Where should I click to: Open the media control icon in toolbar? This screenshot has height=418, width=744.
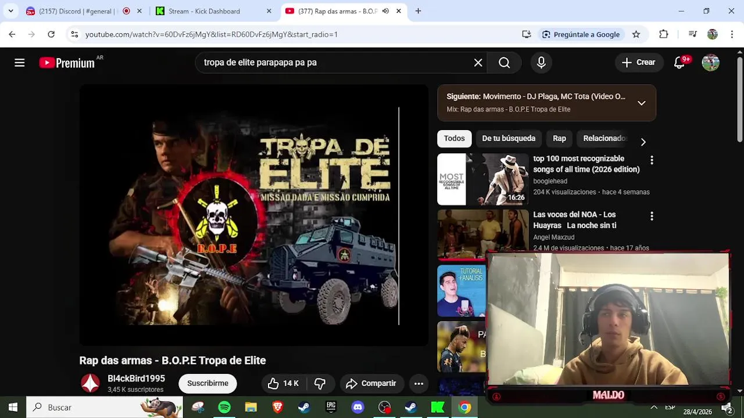692,34
